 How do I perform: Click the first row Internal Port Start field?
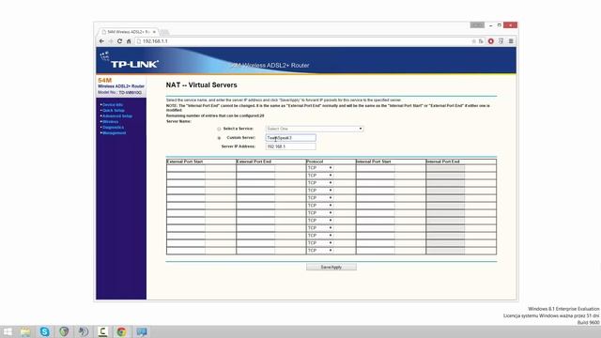pos(376,168)
